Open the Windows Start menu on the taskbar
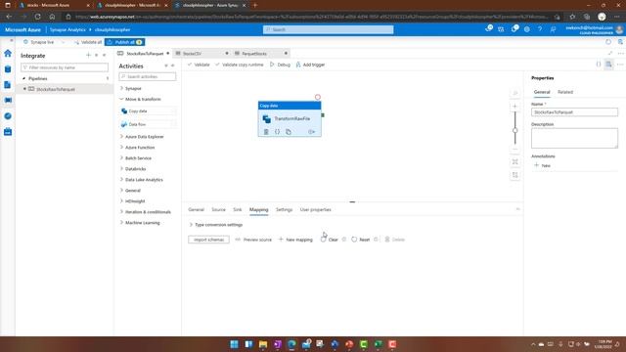 (x=235, y=344)
